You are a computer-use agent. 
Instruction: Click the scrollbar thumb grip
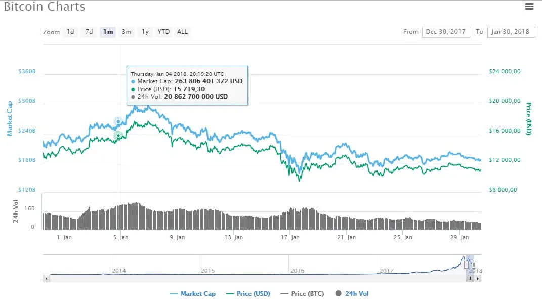pyautogui.click(x=470, y=278)
